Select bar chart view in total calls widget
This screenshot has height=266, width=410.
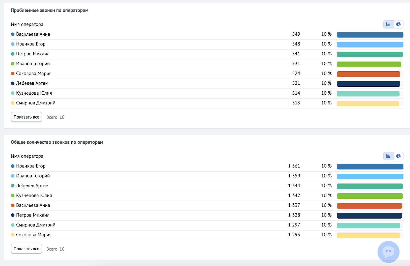(x=388, y=156)
